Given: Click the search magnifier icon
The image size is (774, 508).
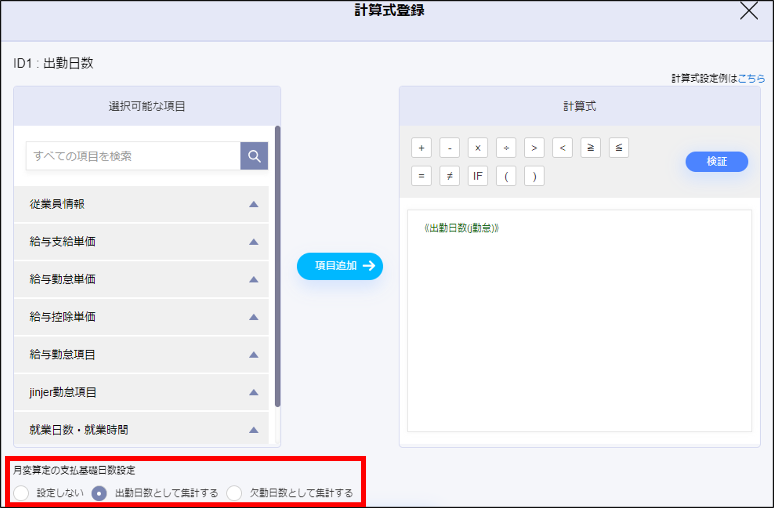Looking at the screenshot, I should (254, 156).
